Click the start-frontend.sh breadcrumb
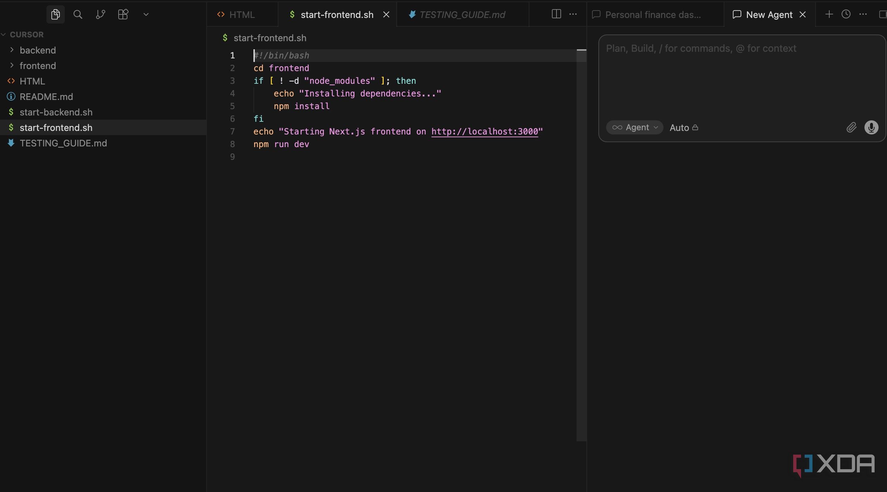 click(x=270, y=38)
